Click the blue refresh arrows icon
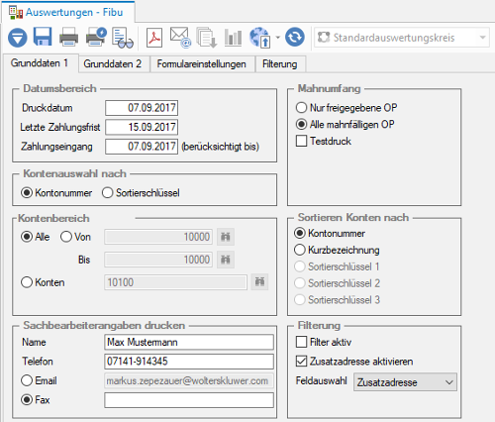The image size is (495, 422). pyautogui.click(x=295, y=37)
